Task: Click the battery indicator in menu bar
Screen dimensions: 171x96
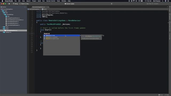Action: point(141,1)
